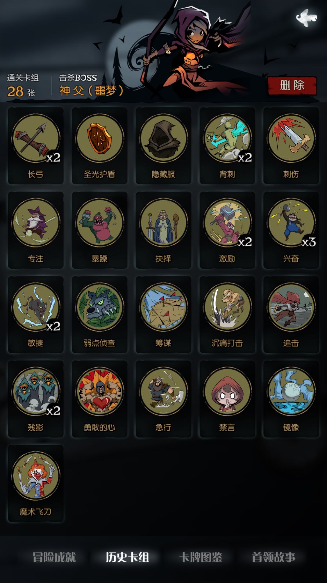Select the 禁言 red hood card

pos(227,399)
